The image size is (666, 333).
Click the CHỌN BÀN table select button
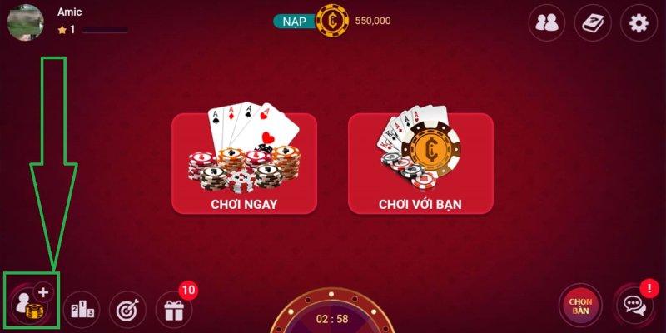[580, 305]
